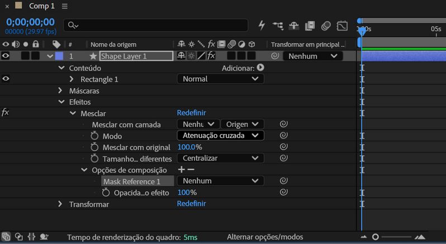Click the Nome da origem column header
The image size is (446, 244).
coord(113,45)
